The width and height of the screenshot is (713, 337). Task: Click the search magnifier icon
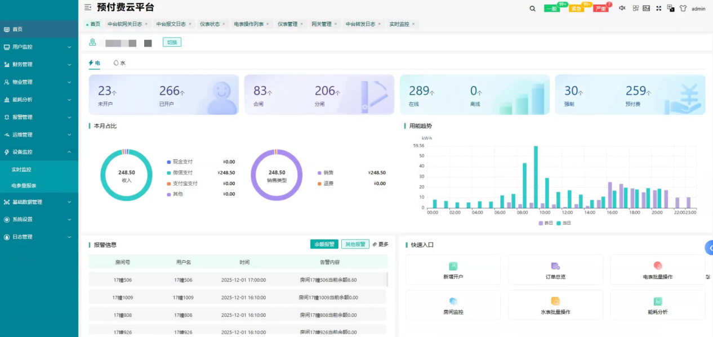tap(532, 8)
